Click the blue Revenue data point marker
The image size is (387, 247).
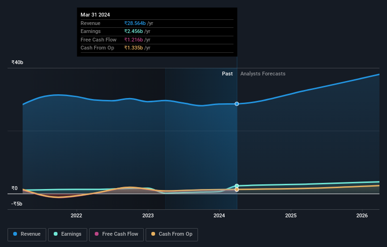237,104
